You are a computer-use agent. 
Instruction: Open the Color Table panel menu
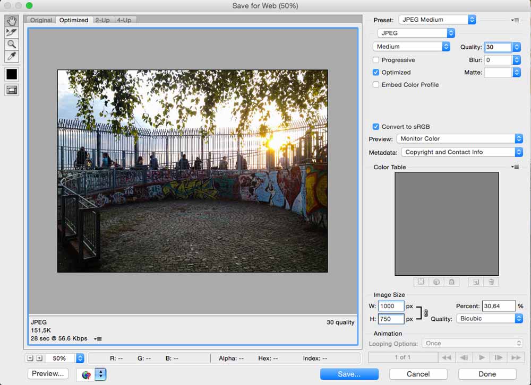pyautogui.click(x=515, y=167)
